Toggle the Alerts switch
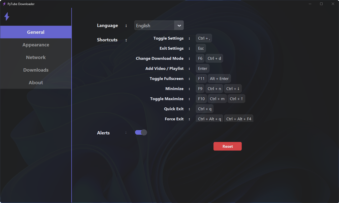The width and height of the screenshot is (339, 203). coord(141,132)
